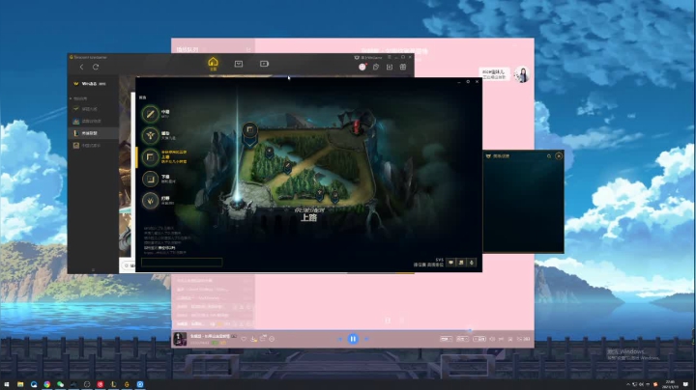Select the jungle role icon

(x=151, y=201)
